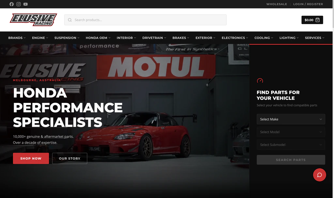The width and height of the screenshot is (334, 198).
Task: Click the Melbourne, Australia tagline
Action: [x=37, y=80]
